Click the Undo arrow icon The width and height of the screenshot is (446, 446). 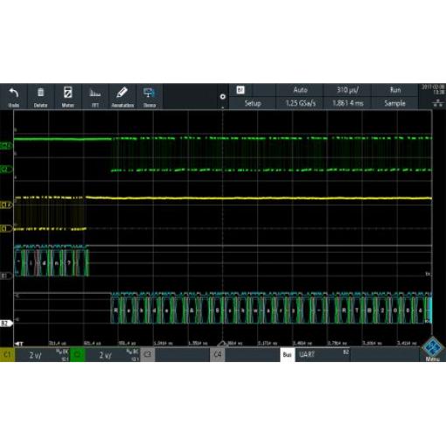14,94
